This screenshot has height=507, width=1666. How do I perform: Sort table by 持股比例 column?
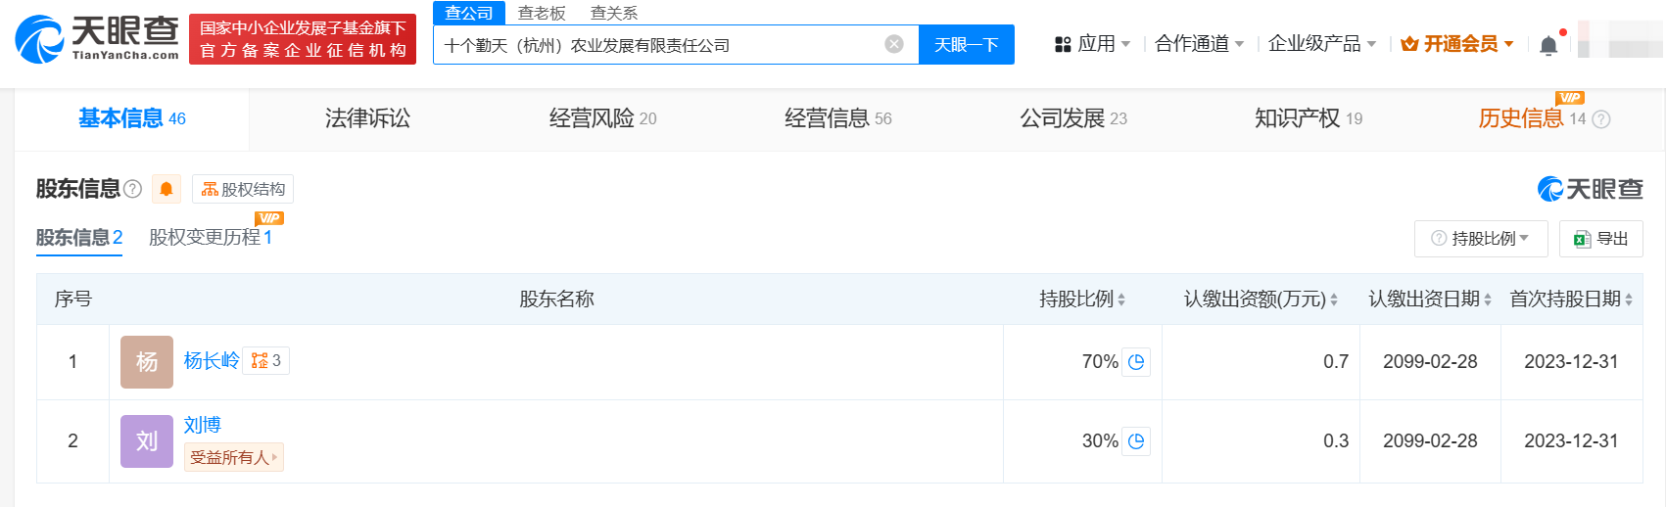[x=1121, y=300]
